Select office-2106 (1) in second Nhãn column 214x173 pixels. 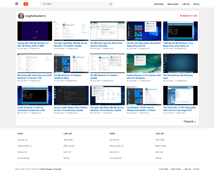click(x=117, y=146)
